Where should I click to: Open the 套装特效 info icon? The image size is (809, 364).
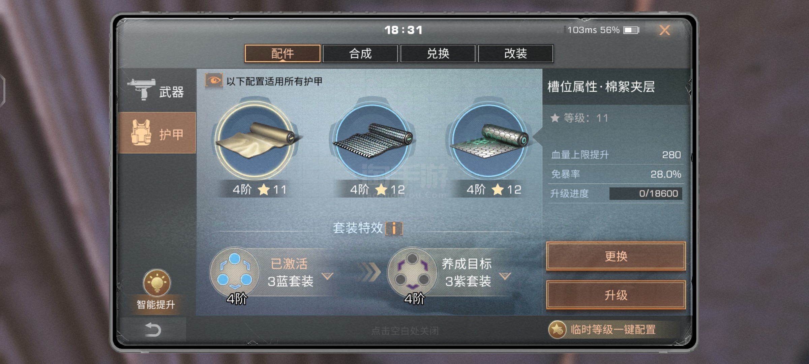point(394,228)
